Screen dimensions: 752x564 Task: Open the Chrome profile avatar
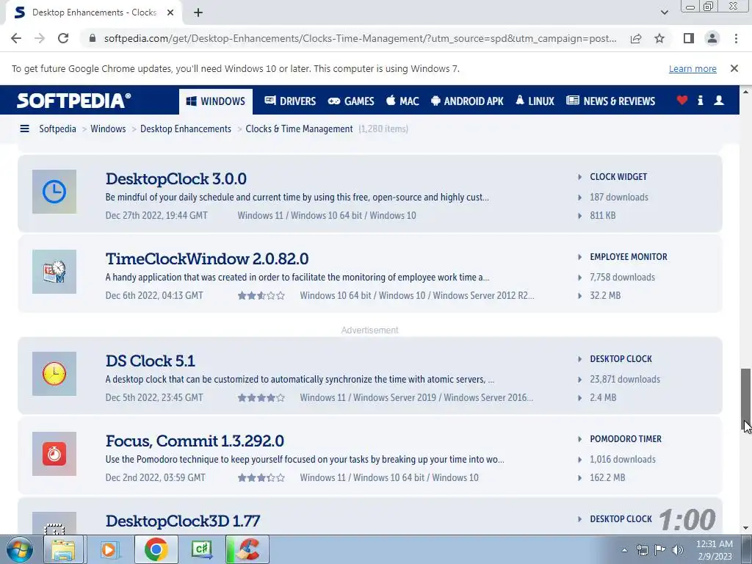(712, 38)
